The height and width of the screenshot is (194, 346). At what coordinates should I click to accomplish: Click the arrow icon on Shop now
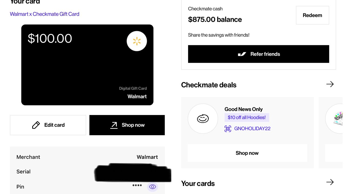click(114, 125)
